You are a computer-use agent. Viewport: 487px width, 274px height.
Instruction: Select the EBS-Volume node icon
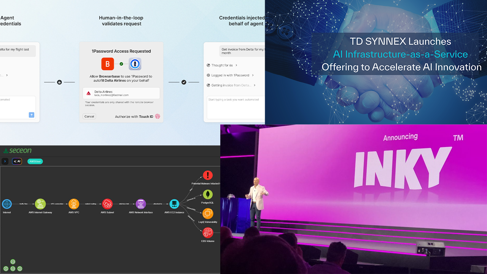click(x=208, y=233)
